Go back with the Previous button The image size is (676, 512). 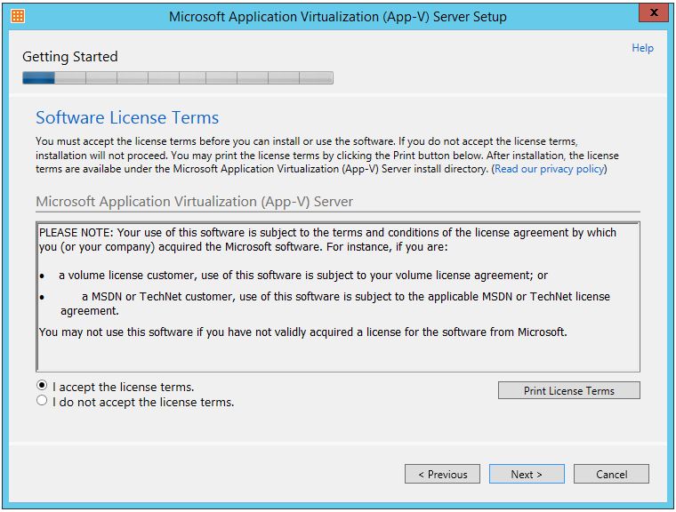coord(442,474)
